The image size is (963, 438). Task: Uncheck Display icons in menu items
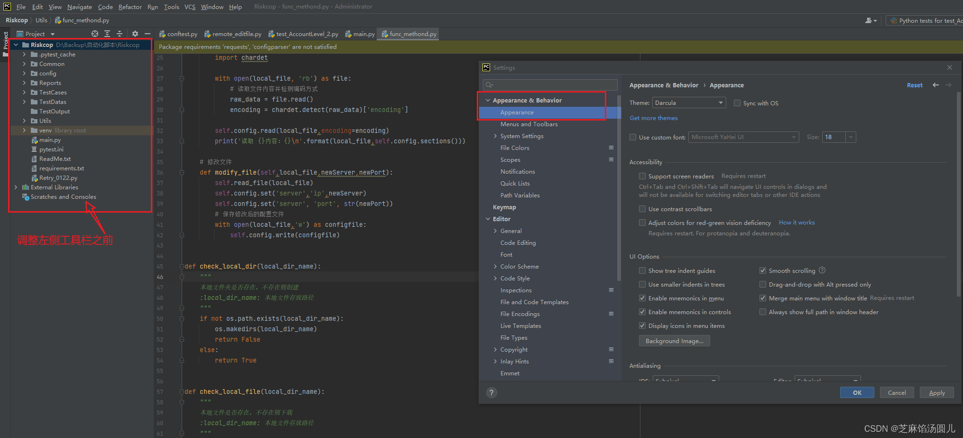(642, 326)
